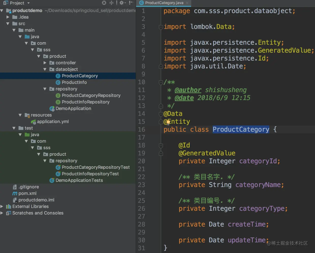
Task: Click line number 16 in the gutter
Action: pos(141,129)
